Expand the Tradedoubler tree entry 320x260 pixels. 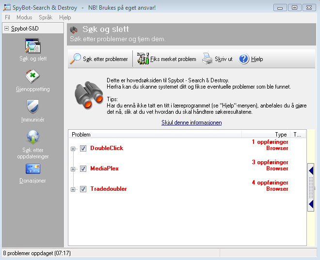pos(73,189)
